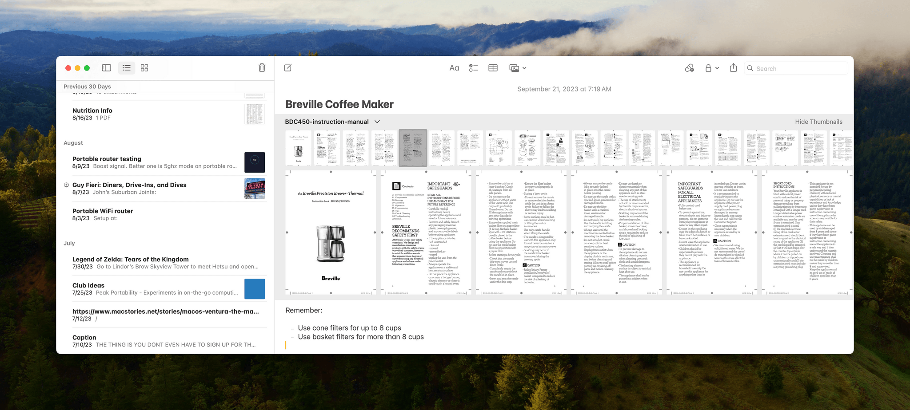Select the highlighted grey PDF page thumbnail
The width and height of the screenshot is (910, 410).
(413, 148)
